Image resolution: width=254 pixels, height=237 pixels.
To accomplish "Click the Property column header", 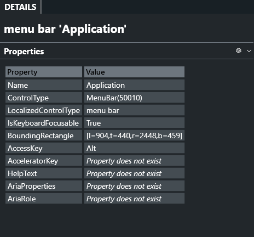I will 44,72.
